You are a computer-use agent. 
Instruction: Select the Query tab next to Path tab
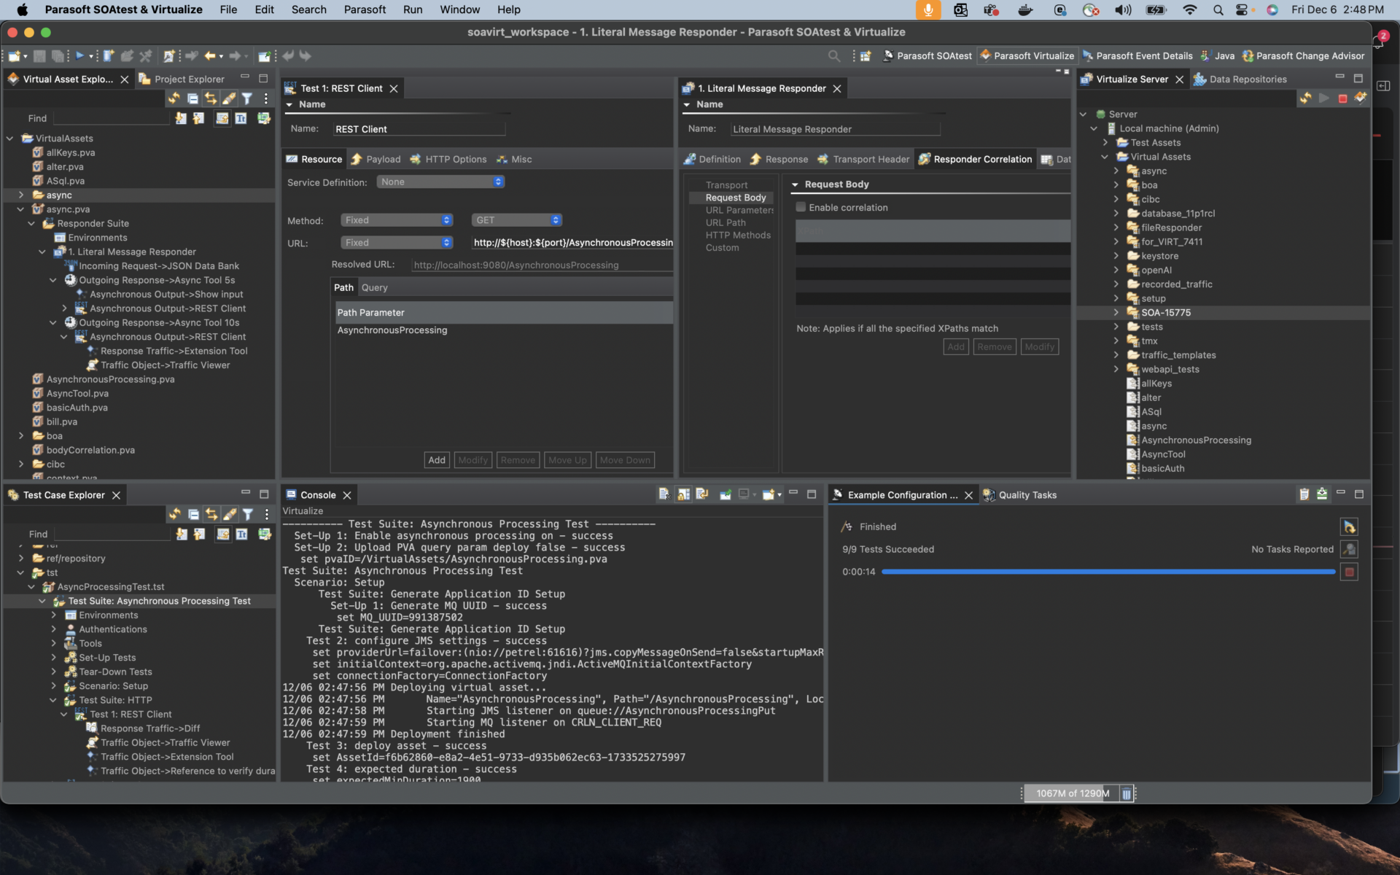[374, 287]
